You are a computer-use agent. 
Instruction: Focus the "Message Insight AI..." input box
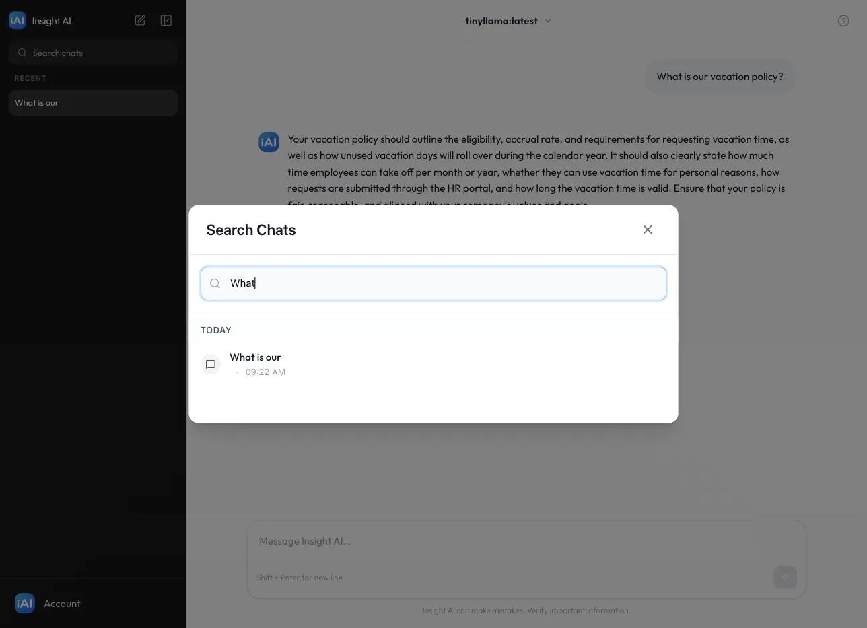[x=526, y=541]
